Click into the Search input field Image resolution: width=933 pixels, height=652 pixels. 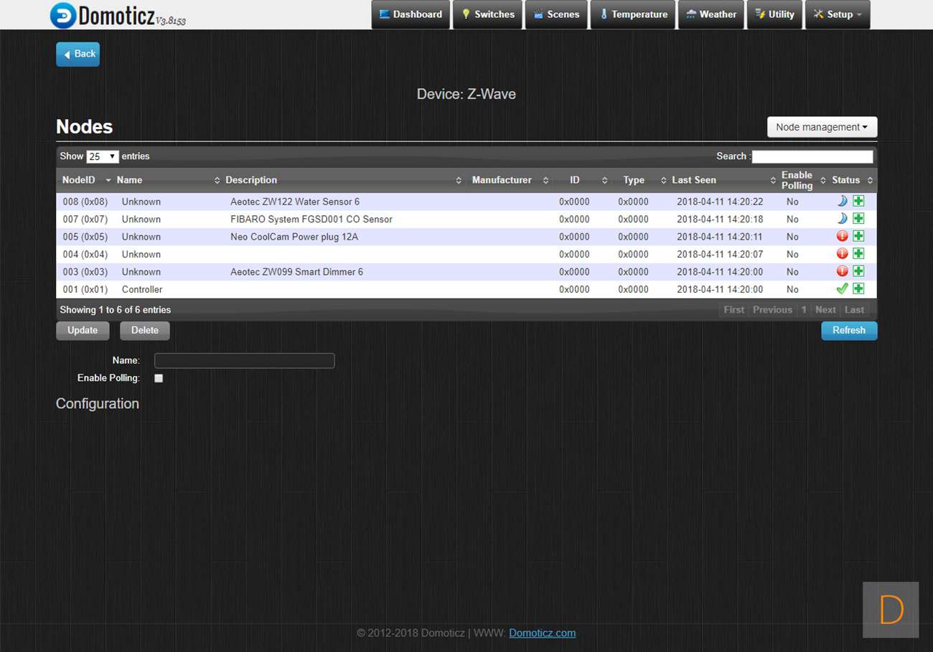coord(812,156)
